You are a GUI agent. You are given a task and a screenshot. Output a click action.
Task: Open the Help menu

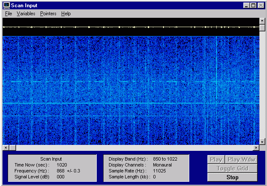66,14
